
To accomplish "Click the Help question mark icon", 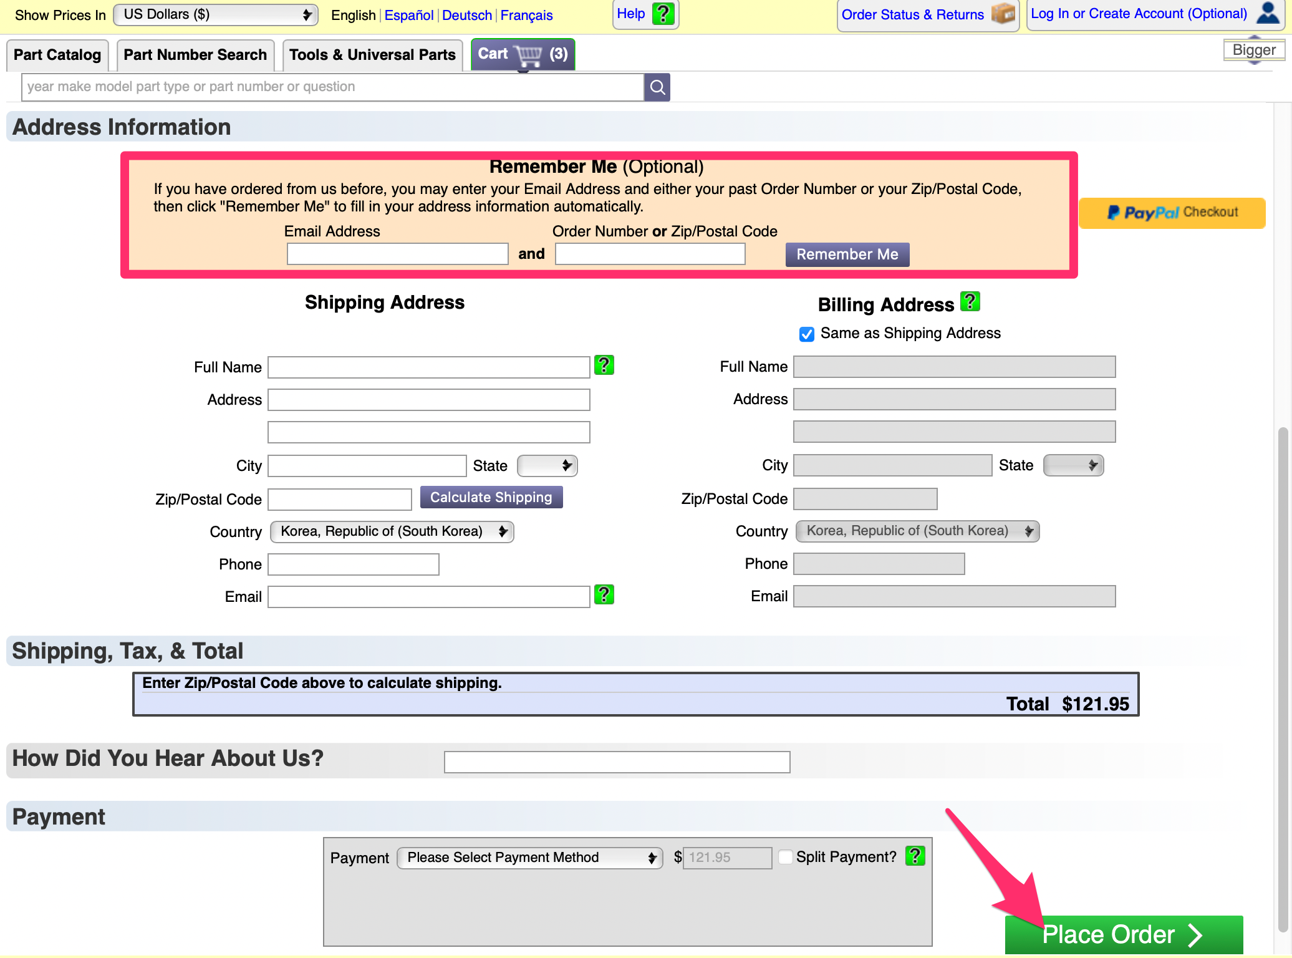I will pos(663,14).
